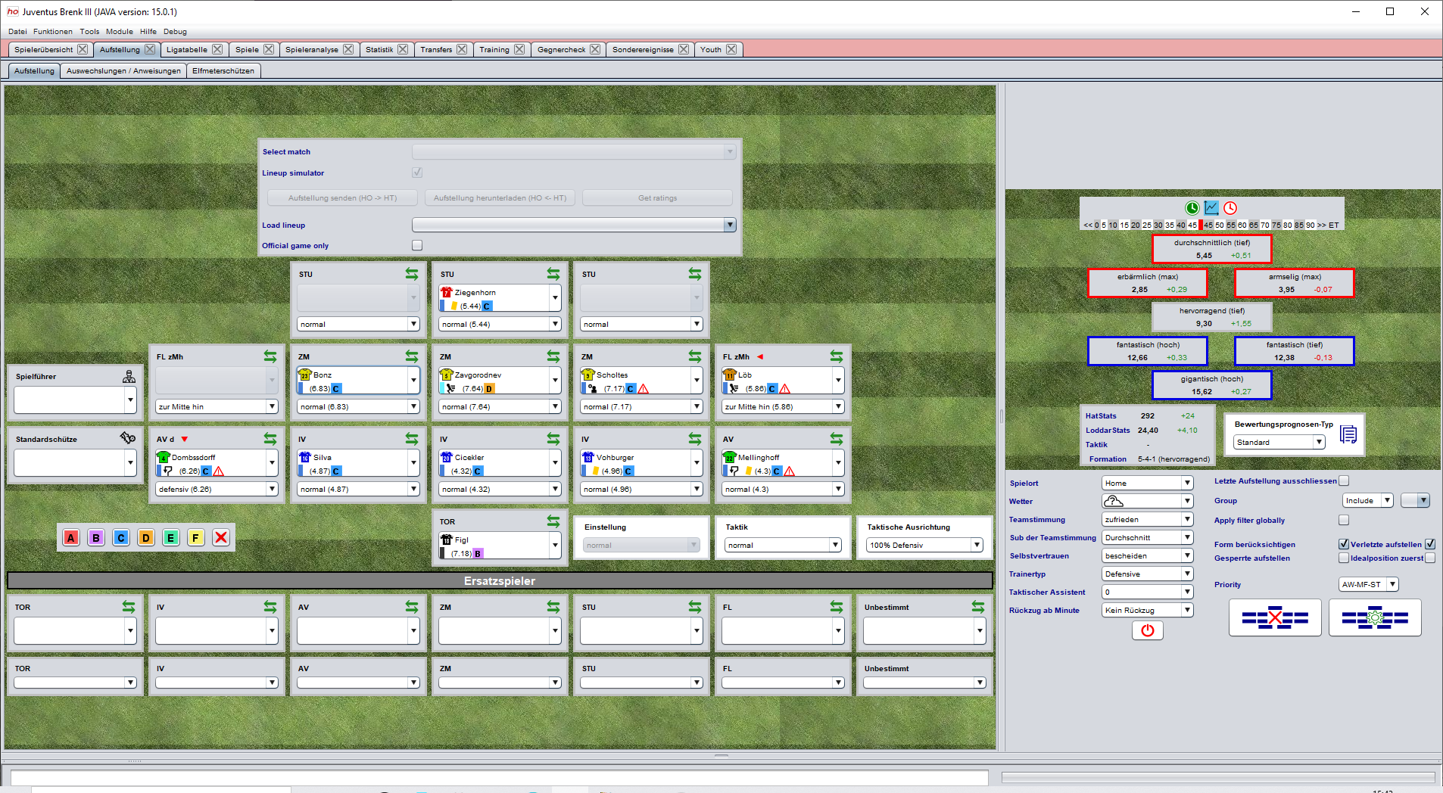
Task: Toggle the Official game only checkbox
Action: click(x=417, y=245)
